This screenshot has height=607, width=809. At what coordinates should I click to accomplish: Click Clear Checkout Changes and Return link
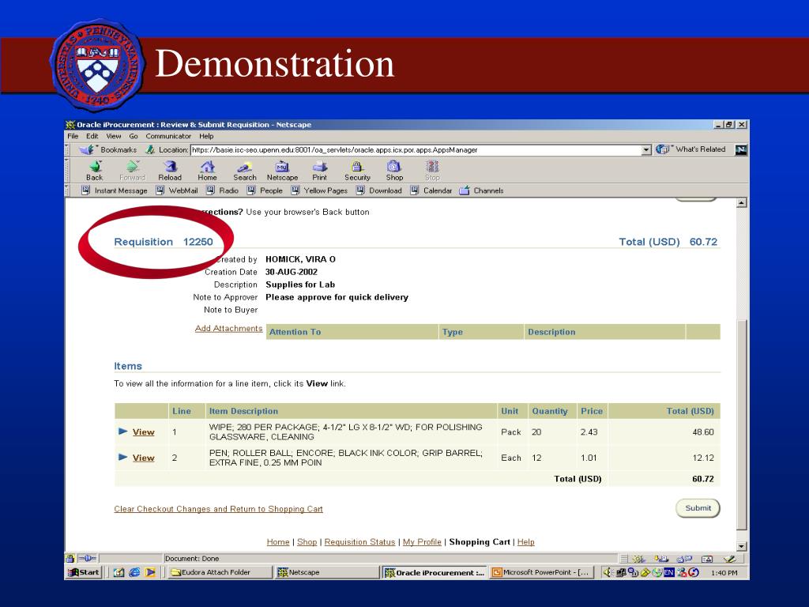coord(218,509)
